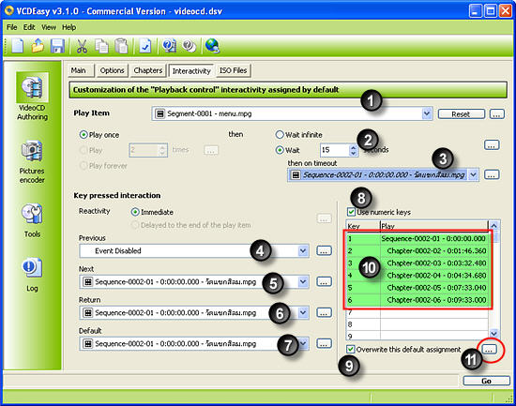Click the key list scroll down arrow
Viewport: 516px width, 406px height.
[x=493, y=333]
